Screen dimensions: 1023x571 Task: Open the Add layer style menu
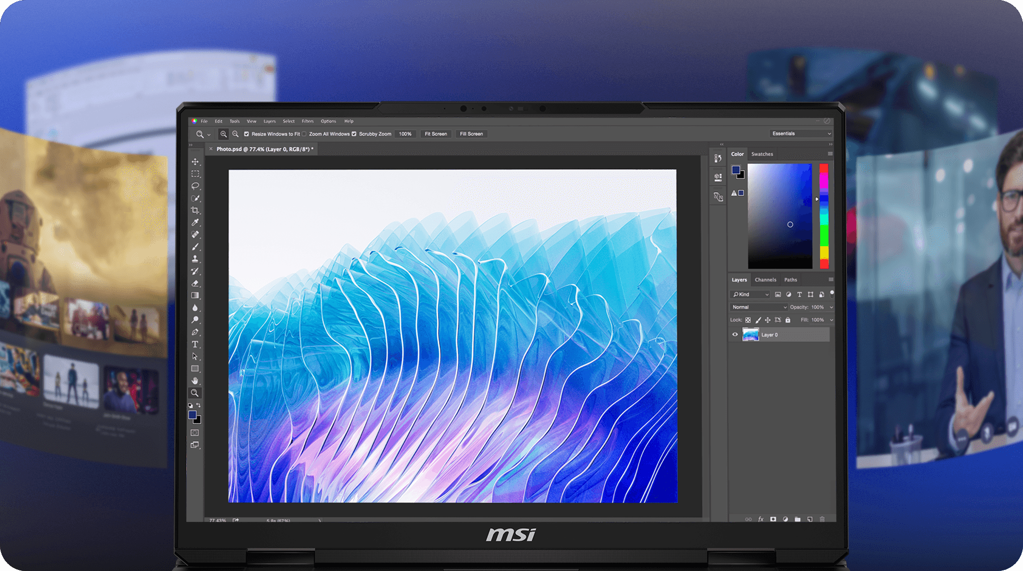pyautogui.click(x=761, y=519)
